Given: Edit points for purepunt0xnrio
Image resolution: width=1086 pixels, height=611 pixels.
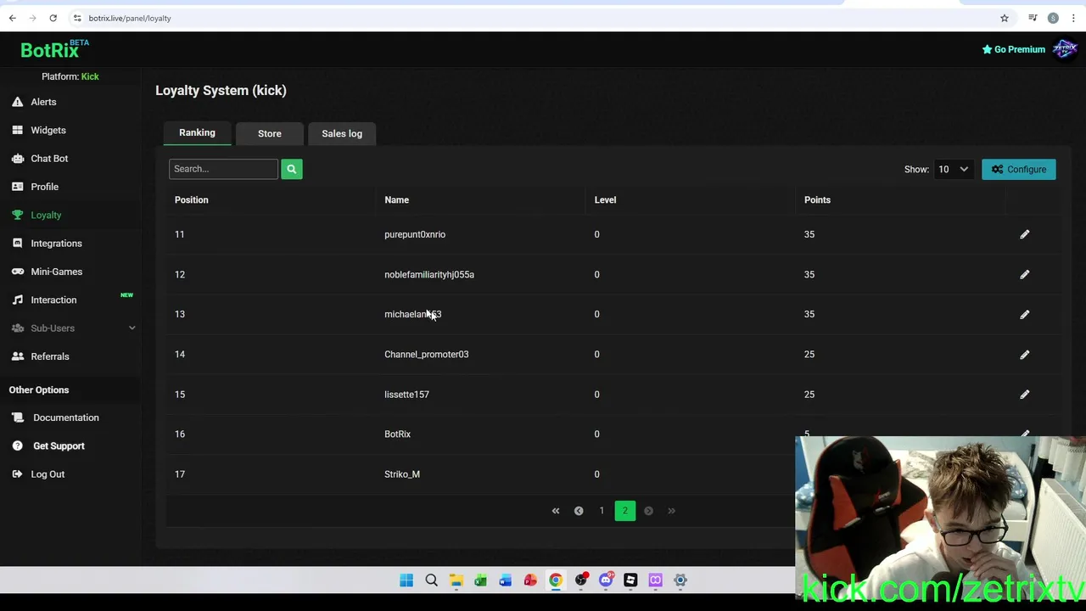Looking at the screenshot, I should (x=1024, y=234).
